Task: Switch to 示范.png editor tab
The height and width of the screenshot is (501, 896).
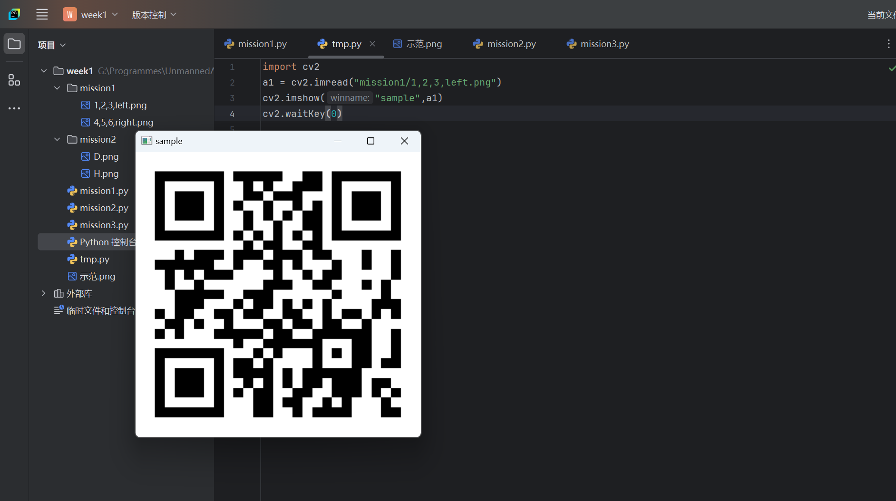Action: (418, 44)
